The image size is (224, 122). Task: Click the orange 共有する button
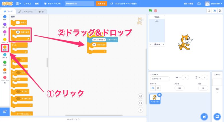[101, 4]
